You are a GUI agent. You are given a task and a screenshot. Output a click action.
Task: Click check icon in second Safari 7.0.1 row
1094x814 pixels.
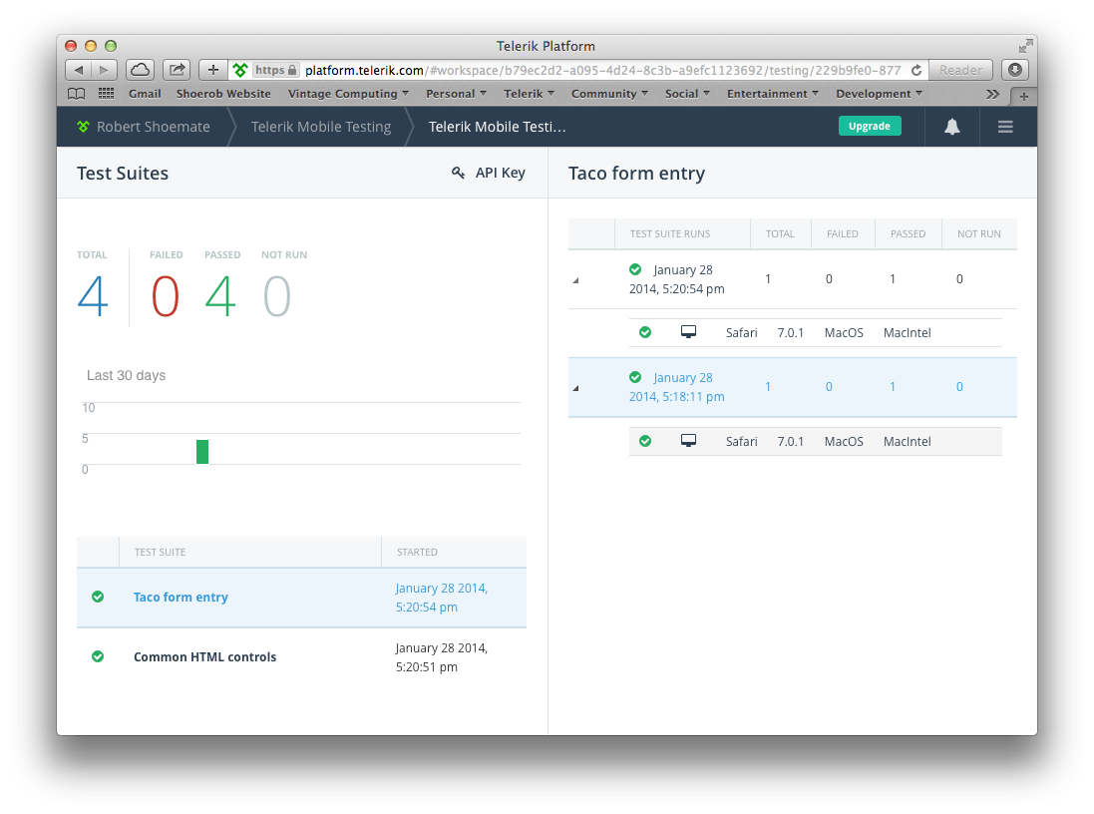[645, 441]
